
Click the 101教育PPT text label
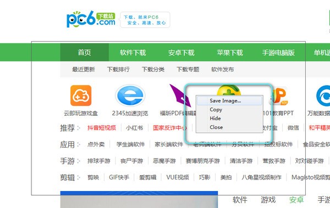click(278, 114)
